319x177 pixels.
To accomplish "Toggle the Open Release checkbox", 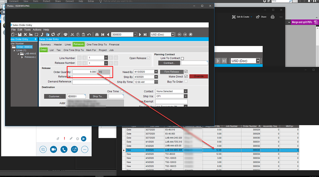I will 149,58.
